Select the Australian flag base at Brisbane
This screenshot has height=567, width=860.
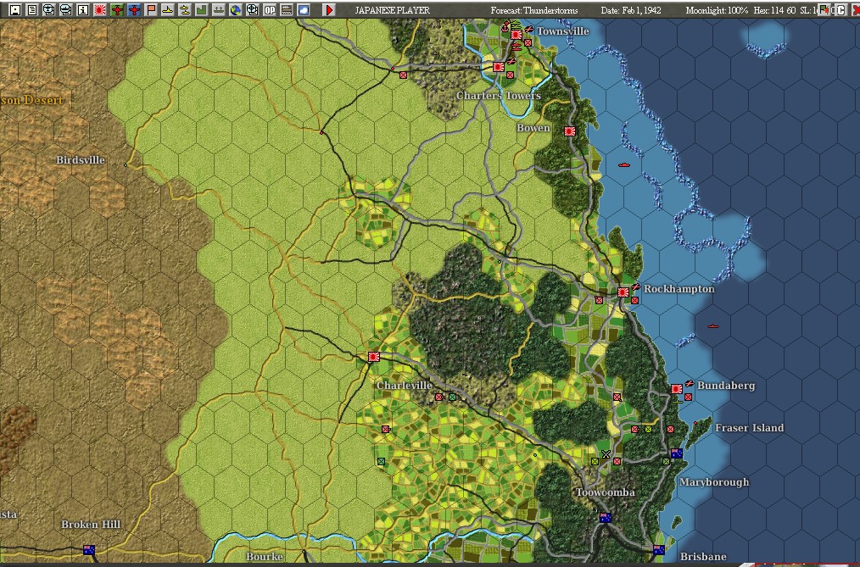(x=659, y=549)
